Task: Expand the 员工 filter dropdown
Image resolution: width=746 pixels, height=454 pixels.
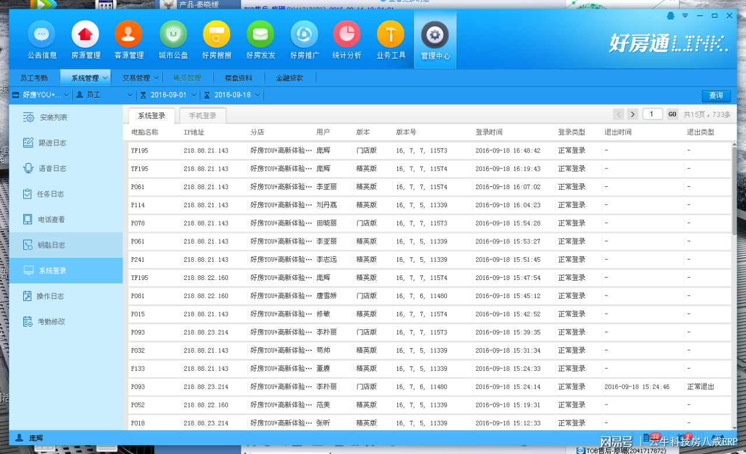Action: [x=105, y=95]
